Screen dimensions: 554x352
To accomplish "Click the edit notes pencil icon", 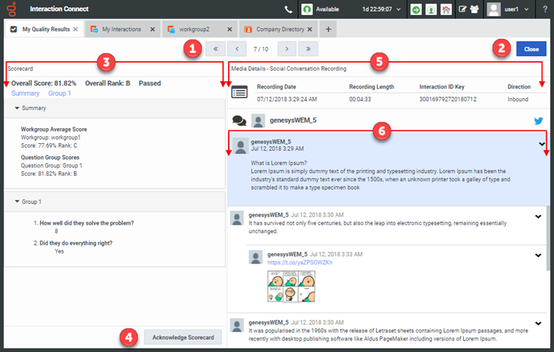I will click(x=462, y=10).
